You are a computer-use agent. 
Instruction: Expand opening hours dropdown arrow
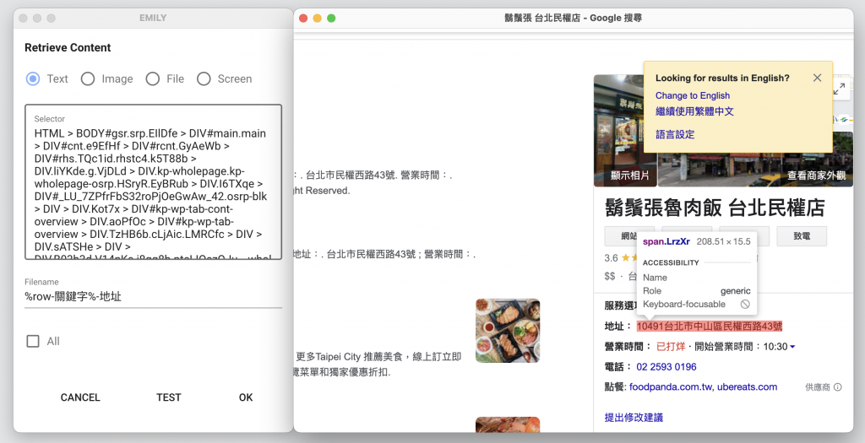click(x=792, y=347)
